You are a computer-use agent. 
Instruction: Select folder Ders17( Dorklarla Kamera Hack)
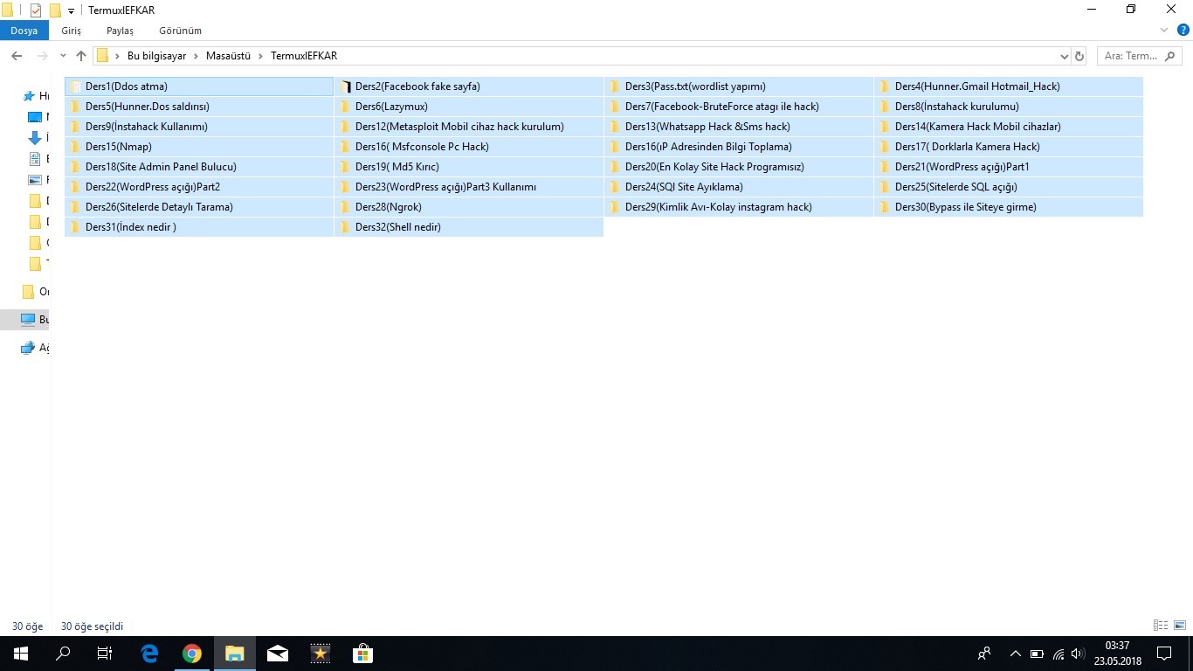(x=1009, y=147)
